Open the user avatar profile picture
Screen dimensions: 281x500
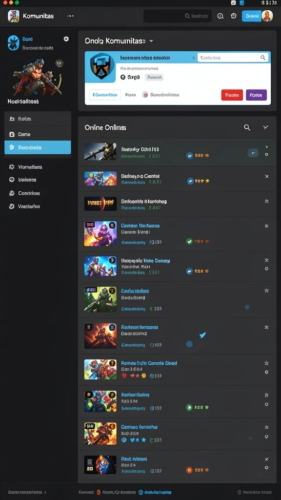(267, 16)
